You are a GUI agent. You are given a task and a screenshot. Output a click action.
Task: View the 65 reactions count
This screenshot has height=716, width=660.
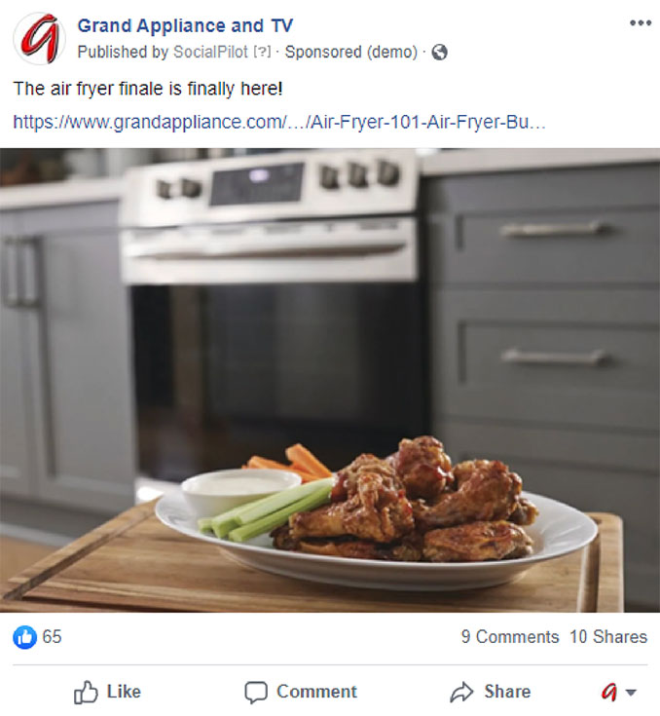click(x=52, y=637)
